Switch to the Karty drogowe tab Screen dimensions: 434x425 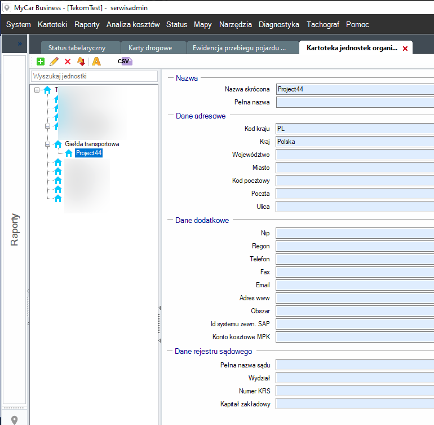[x=154, y=47]
